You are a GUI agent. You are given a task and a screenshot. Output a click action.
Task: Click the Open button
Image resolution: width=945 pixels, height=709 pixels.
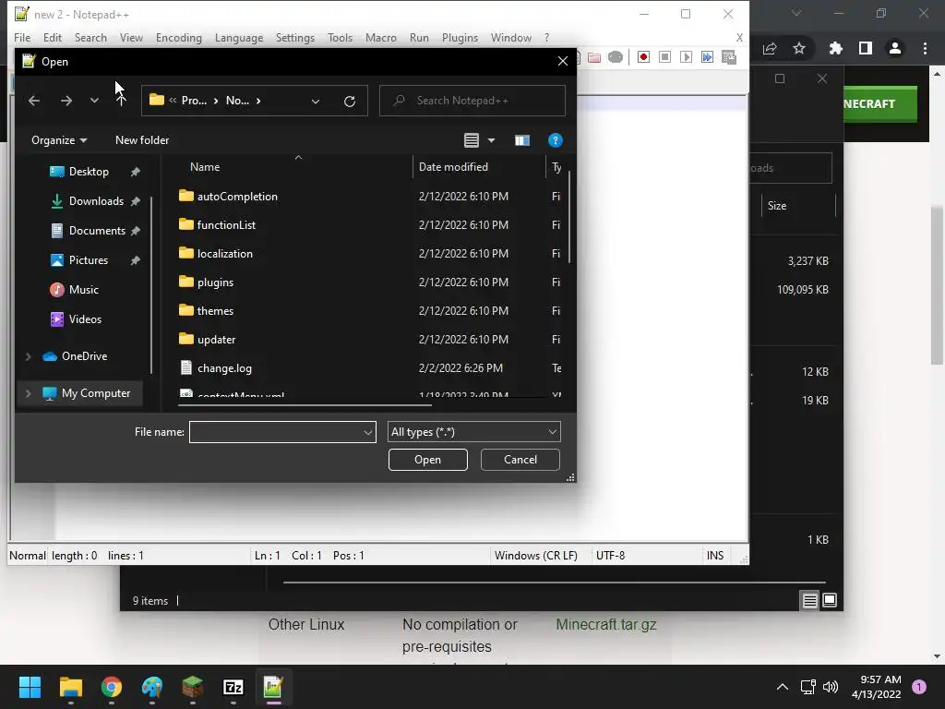[427, 460]
